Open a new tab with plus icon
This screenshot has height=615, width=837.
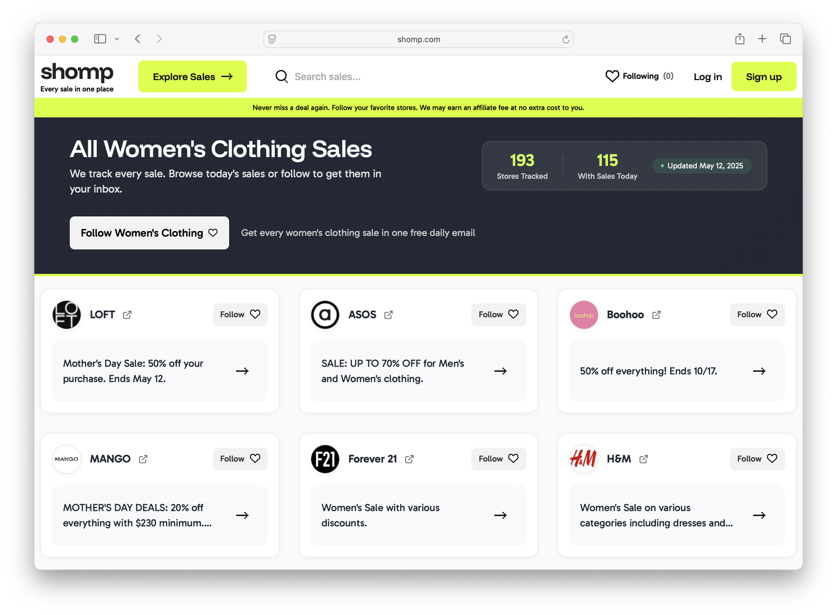pyautogui.click(x=762, y=39)
